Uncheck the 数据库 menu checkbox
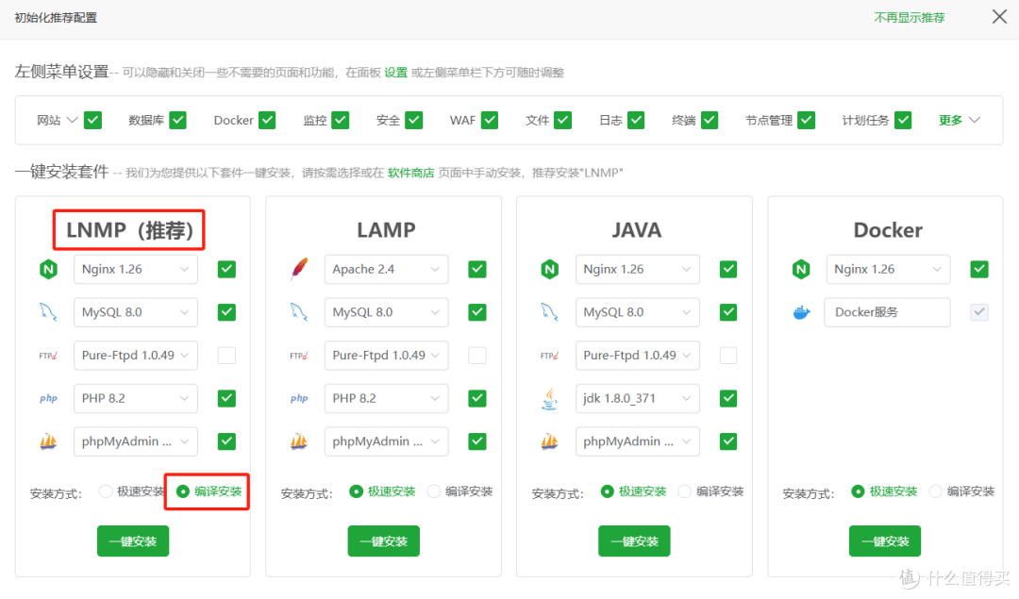 click(x=177, y=120)
